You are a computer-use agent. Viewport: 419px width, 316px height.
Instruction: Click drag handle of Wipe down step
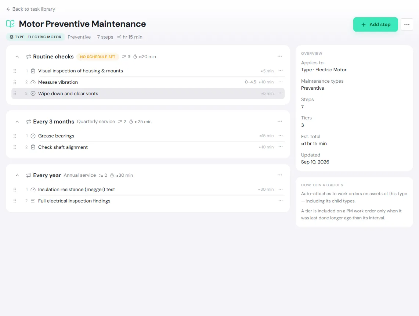pyautogui.click(x=15, y=94)
